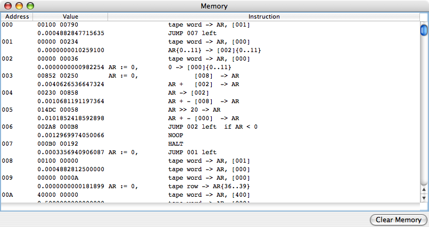Select address 006 cell

tap(7, 127)
